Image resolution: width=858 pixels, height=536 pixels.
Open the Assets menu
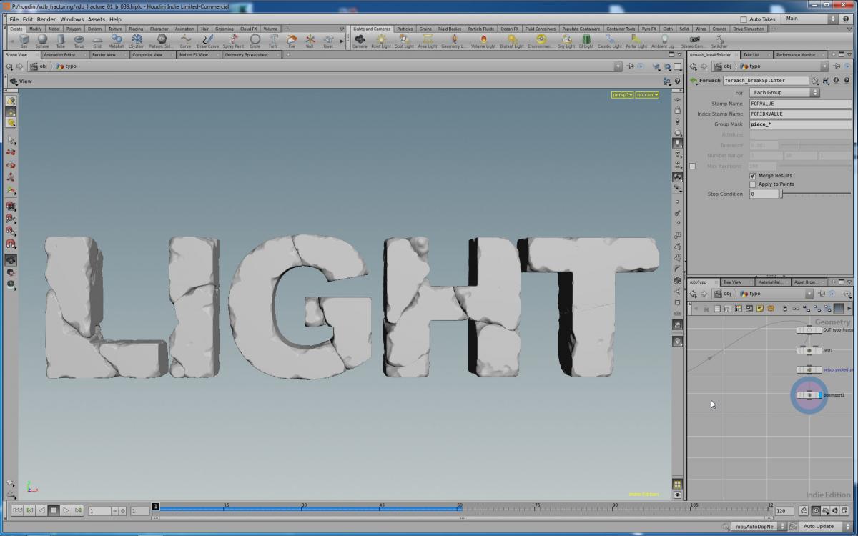tap(96, 19)
